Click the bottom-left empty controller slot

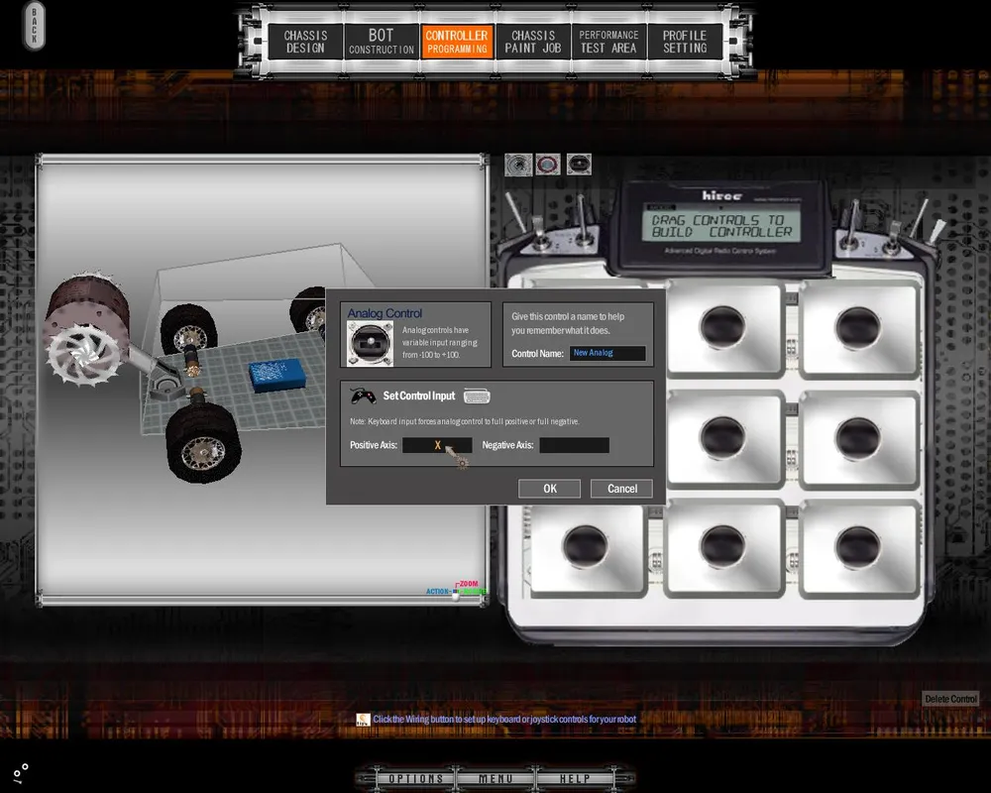pos(586,547)
